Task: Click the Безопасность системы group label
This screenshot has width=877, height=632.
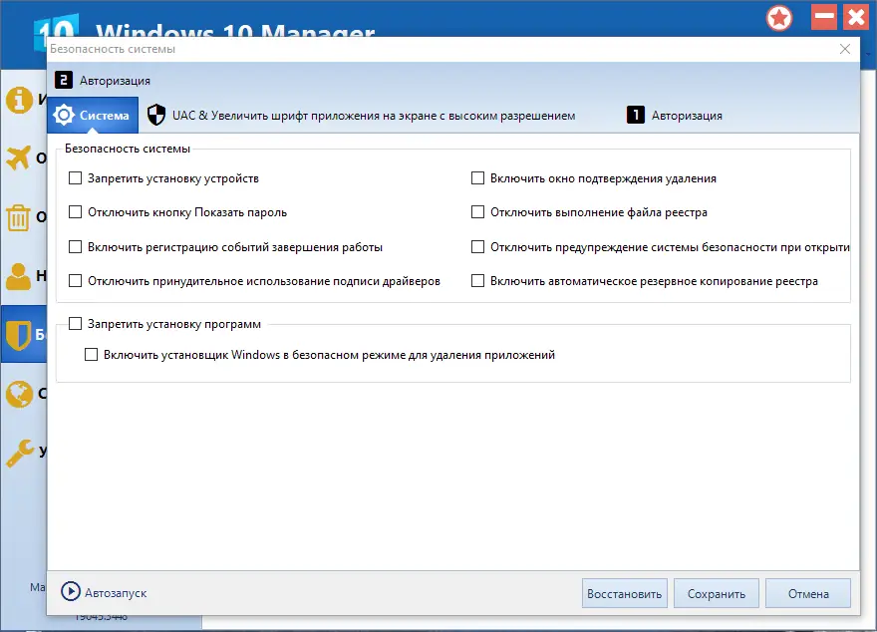Action: 128,149
